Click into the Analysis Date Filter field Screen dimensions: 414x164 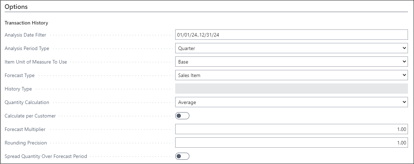click(291, 35)
